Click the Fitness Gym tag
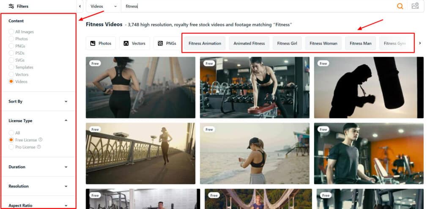 pos(395,43)
